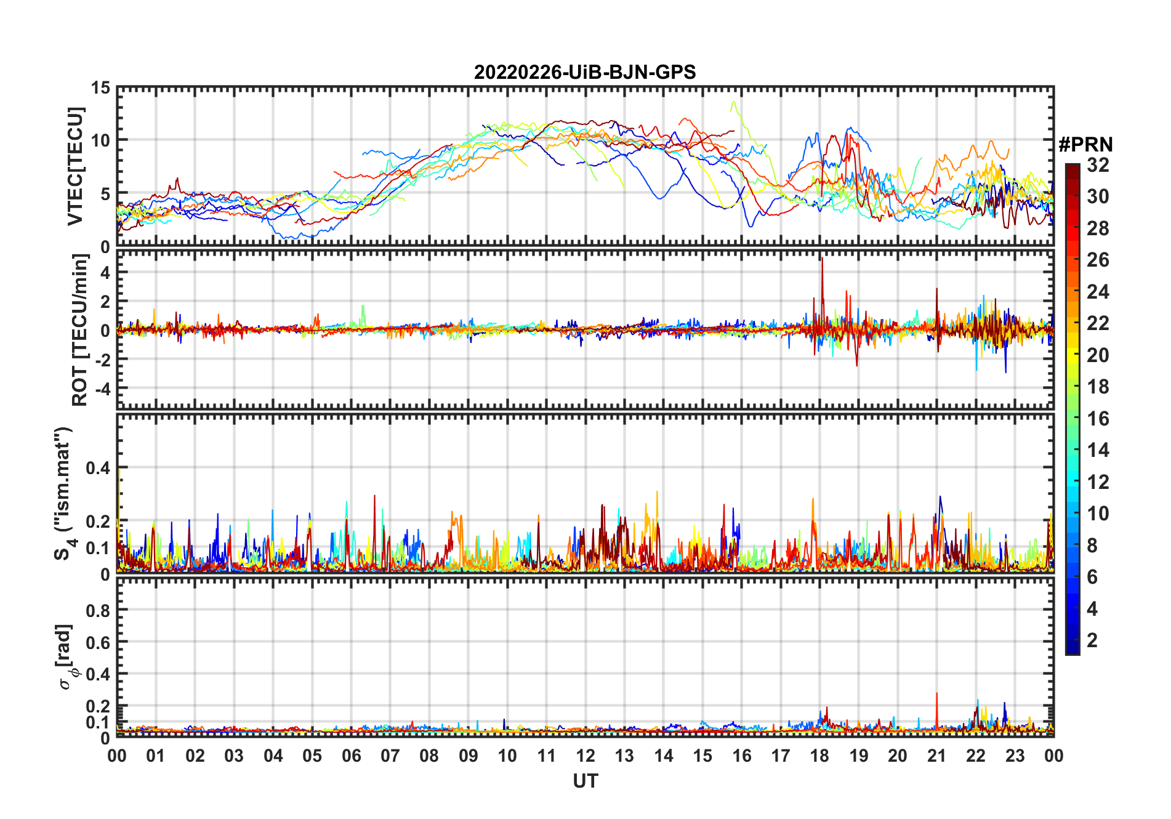The image size is (1171, 819).
Task: Click the S4 axis label
Action: (x=64, y=493)
